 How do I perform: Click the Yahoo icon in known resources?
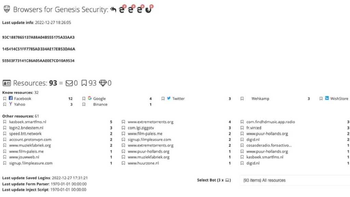pyautogui.click(x=11, y=104)
